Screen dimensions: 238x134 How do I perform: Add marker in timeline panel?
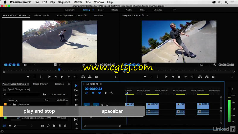[x=106, y=93]
